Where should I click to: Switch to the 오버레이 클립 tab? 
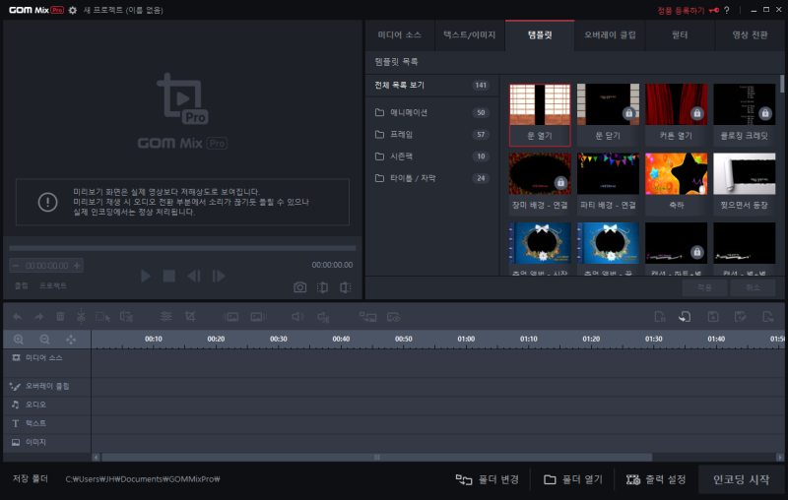[610, 35]
